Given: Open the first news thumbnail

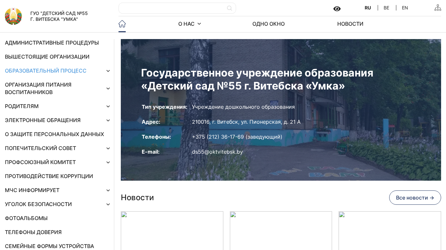Looking at the screenshot, I should [172, 230].
